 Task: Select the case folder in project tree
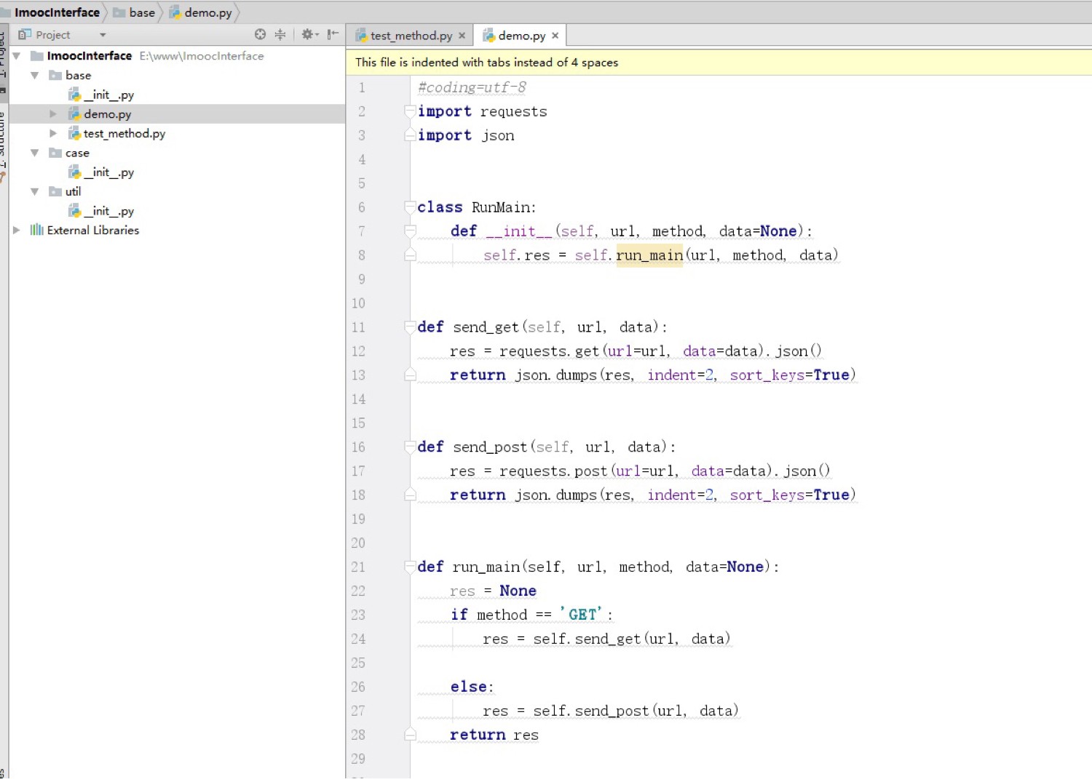77,153
